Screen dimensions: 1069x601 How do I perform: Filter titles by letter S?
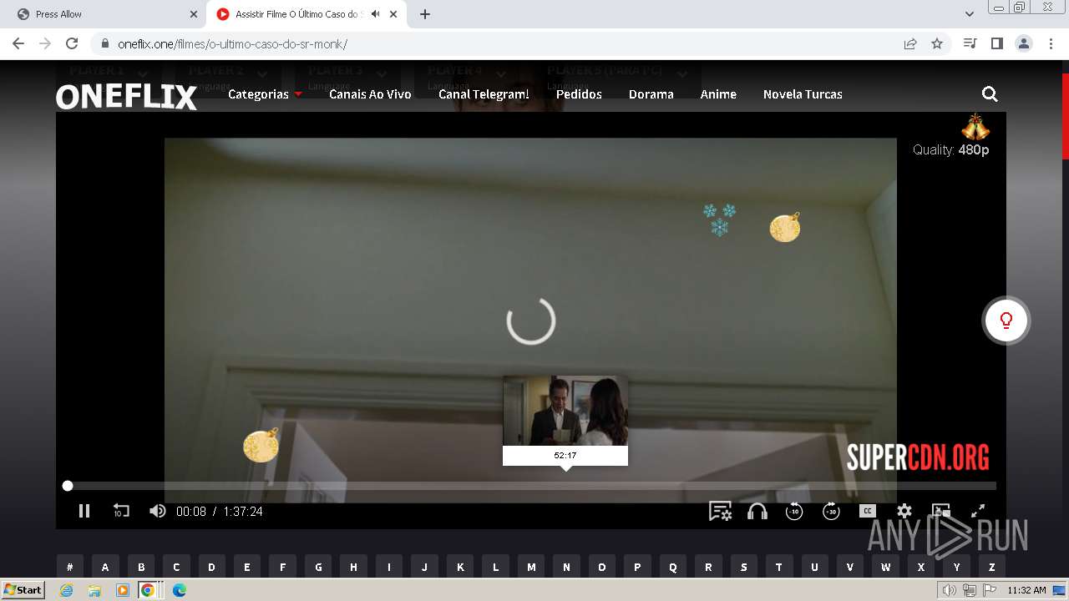click(744, 567)
